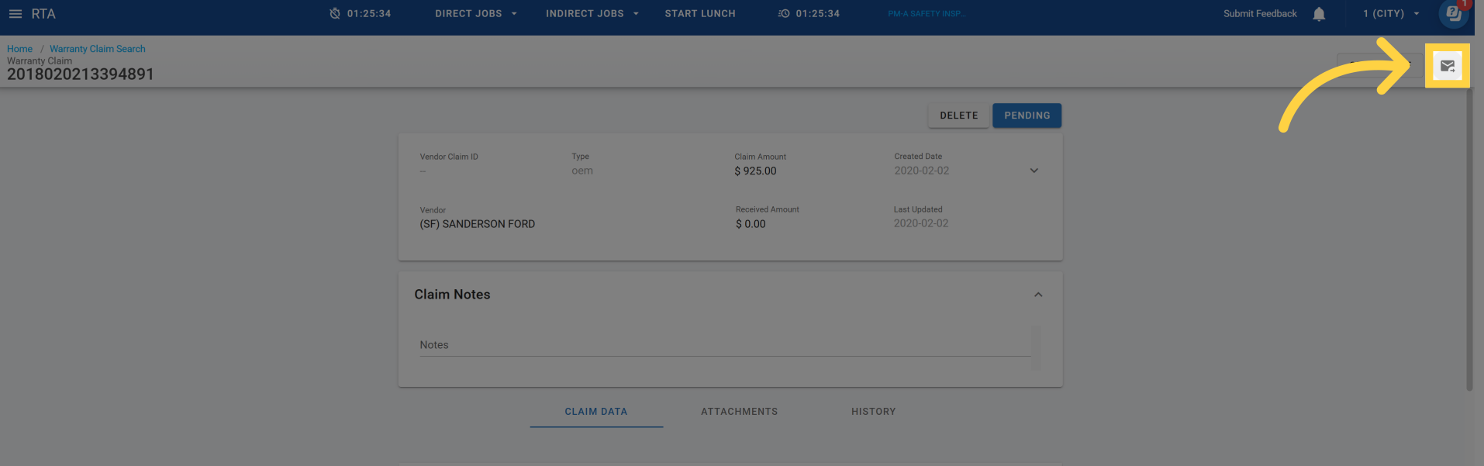
Task: Open the Indirect Jobs dropdown
Action: click(x=592, y=14)
